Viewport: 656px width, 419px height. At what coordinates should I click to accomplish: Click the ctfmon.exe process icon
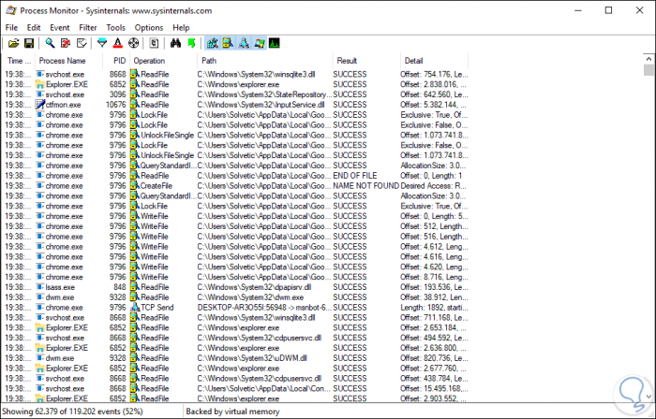40,105
